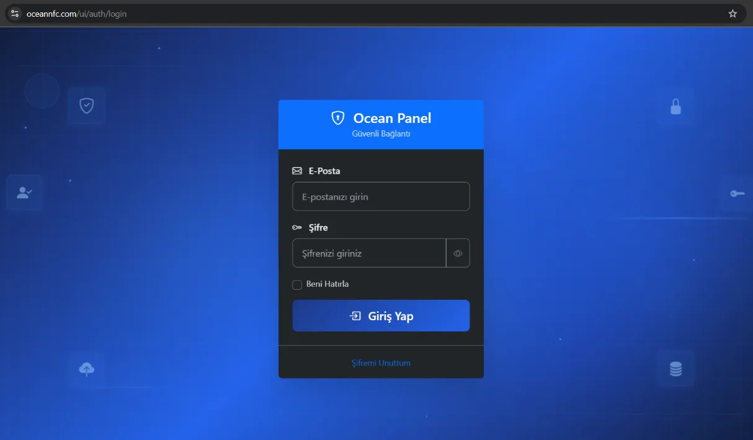Click the key icon beside Şifre label
This screenshot has height=440, width=753.
[297, 228]
